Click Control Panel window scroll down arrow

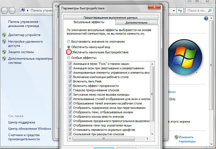click(211, 144)
